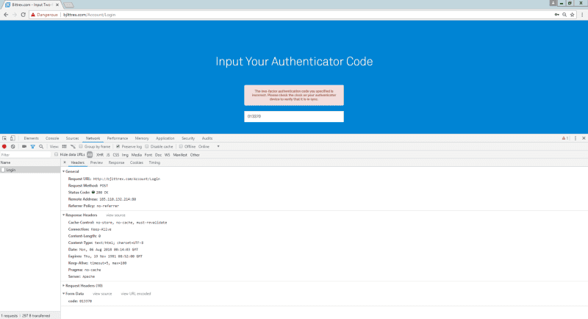Filter requests by WS type

click(x=168, y=155)
